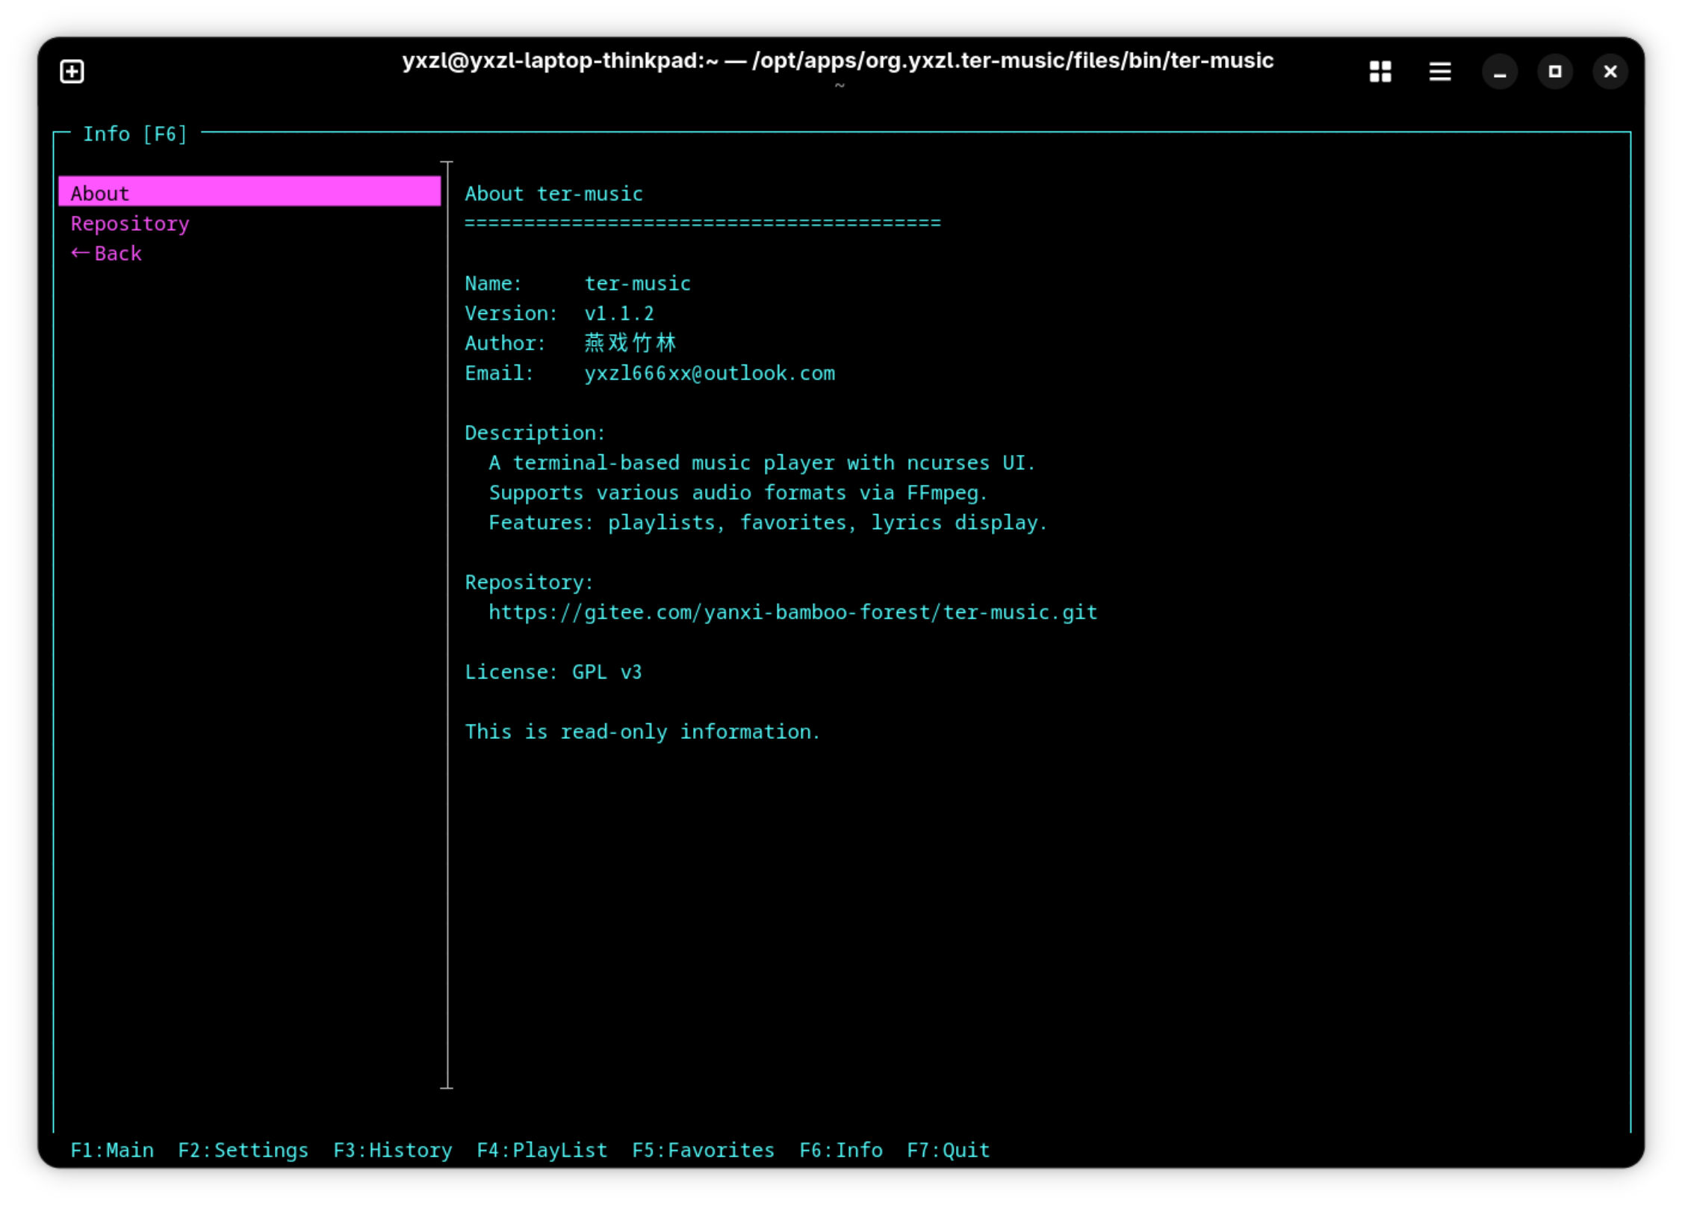
Task: Click the Info [F6] panel title
Action: coord(134,134)
